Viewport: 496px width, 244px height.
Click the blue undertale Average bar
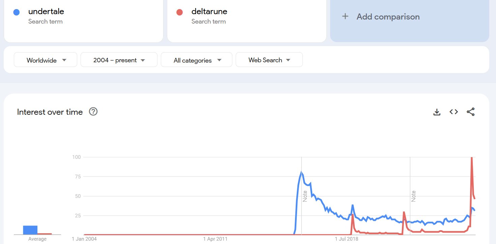(30, 230)
